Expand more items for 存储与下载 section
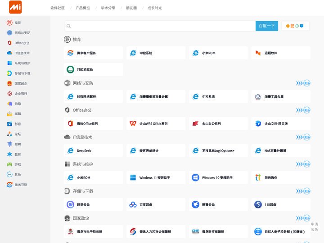 coord(303,191)
